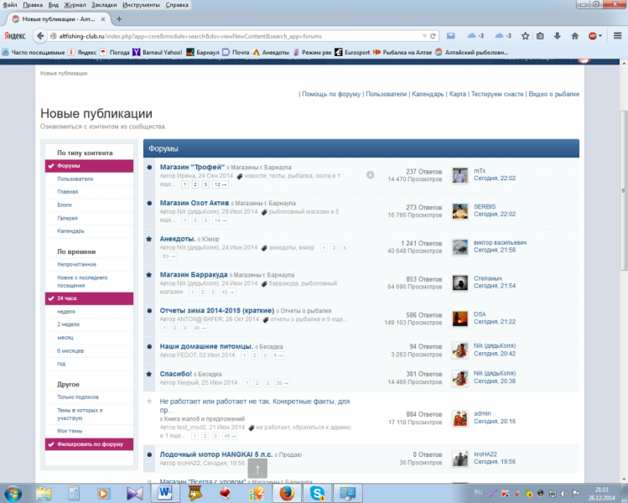Screen dimensions: 628x503
Task: Open the Помощь по форуму link
Action: pyautogui.click(x=330, y=95)
